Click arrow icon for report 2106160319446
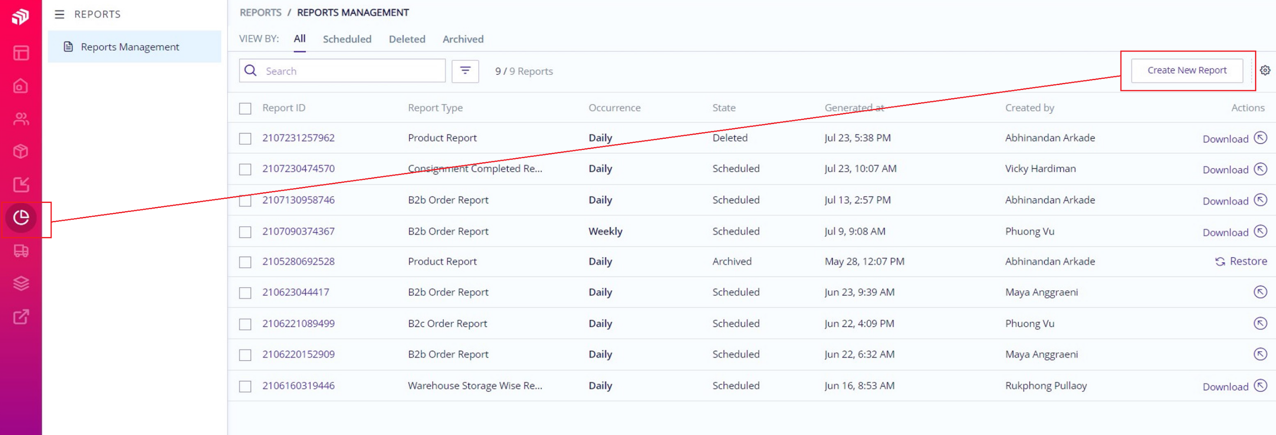The width and height of the screenshot is (1276, 435). (x=1260, y=386)
